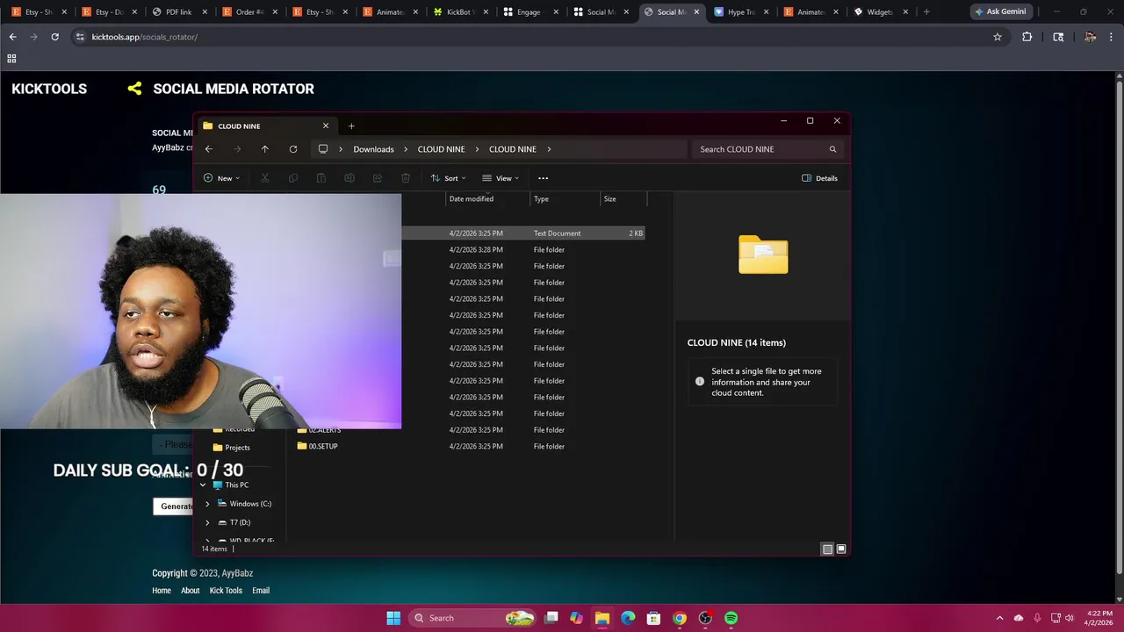Image resolution: width=1124 pixels, height=632 pixels.
Task: Go back in File Explorer navigation
Action: coord(208,149)
